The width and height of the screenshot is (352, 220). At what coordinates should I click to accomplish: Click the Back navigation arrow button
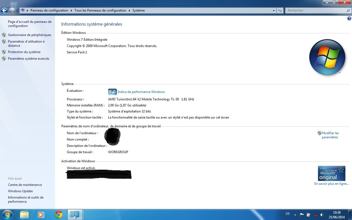coord(4,11)
